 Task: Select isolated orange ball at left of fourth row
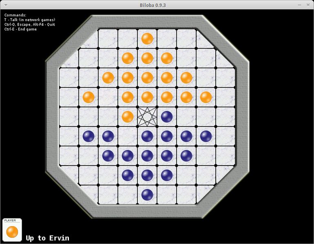88,97
